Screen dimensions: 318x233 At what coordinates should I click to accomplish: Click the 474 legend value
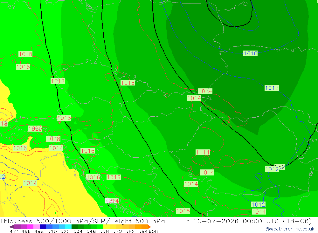pyautogui.click(x=14, y=231)
